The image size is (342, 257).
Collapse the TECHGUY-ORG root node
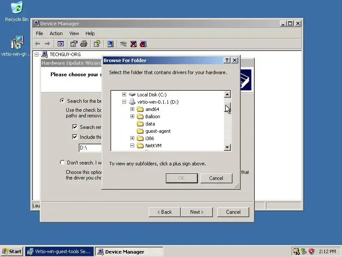pyautogui.click(x=36, y=54)
